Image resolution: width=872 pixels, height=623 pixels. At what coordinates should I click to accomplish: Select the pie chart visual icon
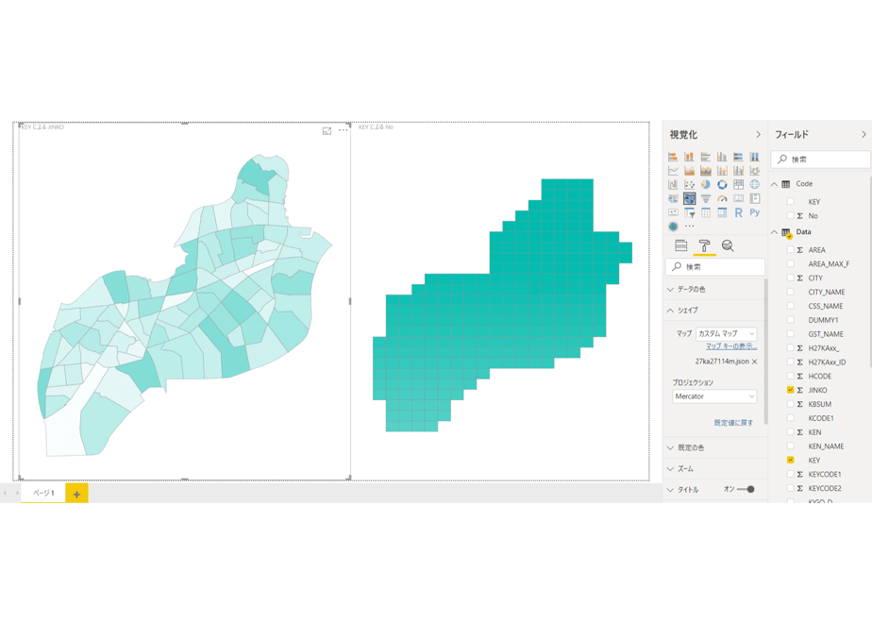[x=706, y=184]
